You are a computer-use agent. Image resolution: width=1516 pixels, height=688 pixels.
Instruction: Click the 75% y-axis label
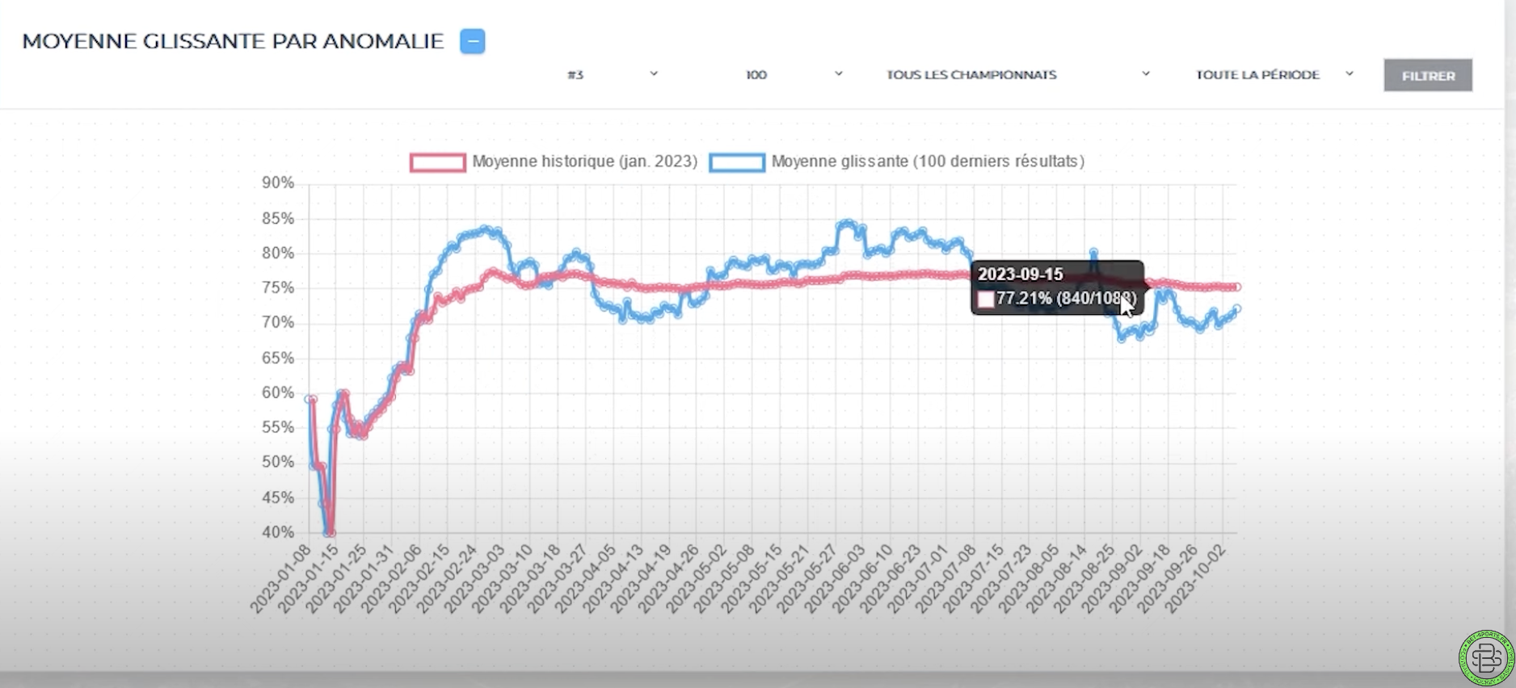278,287
